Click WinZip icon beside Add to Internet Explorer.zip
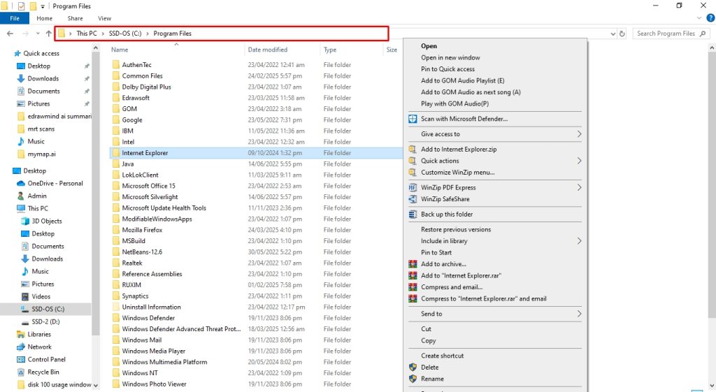This screenshot has height=392, width=716. (413, 150)
